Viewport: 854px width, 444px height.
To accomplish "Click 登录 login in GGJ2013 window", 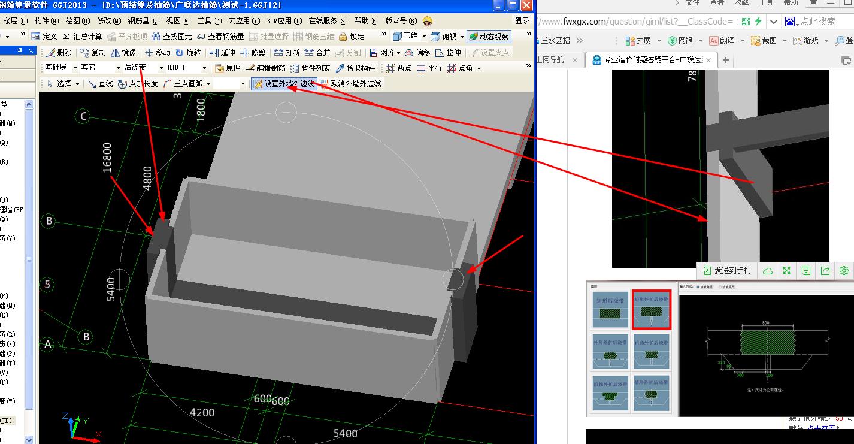I will pyautogui.click(x=523, y=21).
